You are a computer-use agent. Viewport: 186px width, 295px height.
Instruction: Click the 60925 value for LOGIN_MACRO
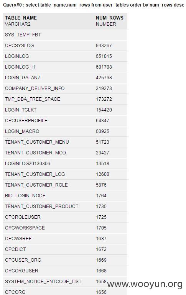[x=102, y=131]
